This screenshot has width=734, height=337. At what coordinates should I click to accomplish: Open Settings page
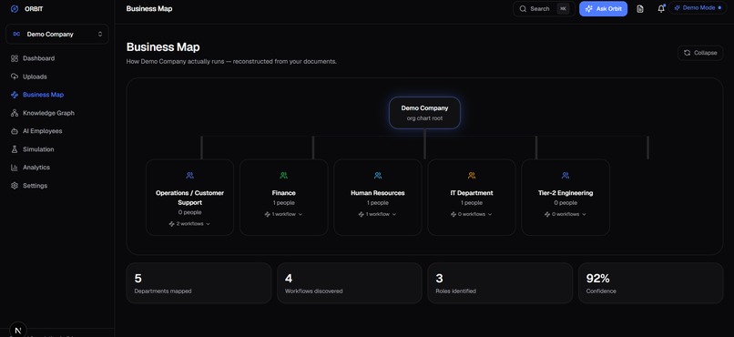tap(36, 186)
